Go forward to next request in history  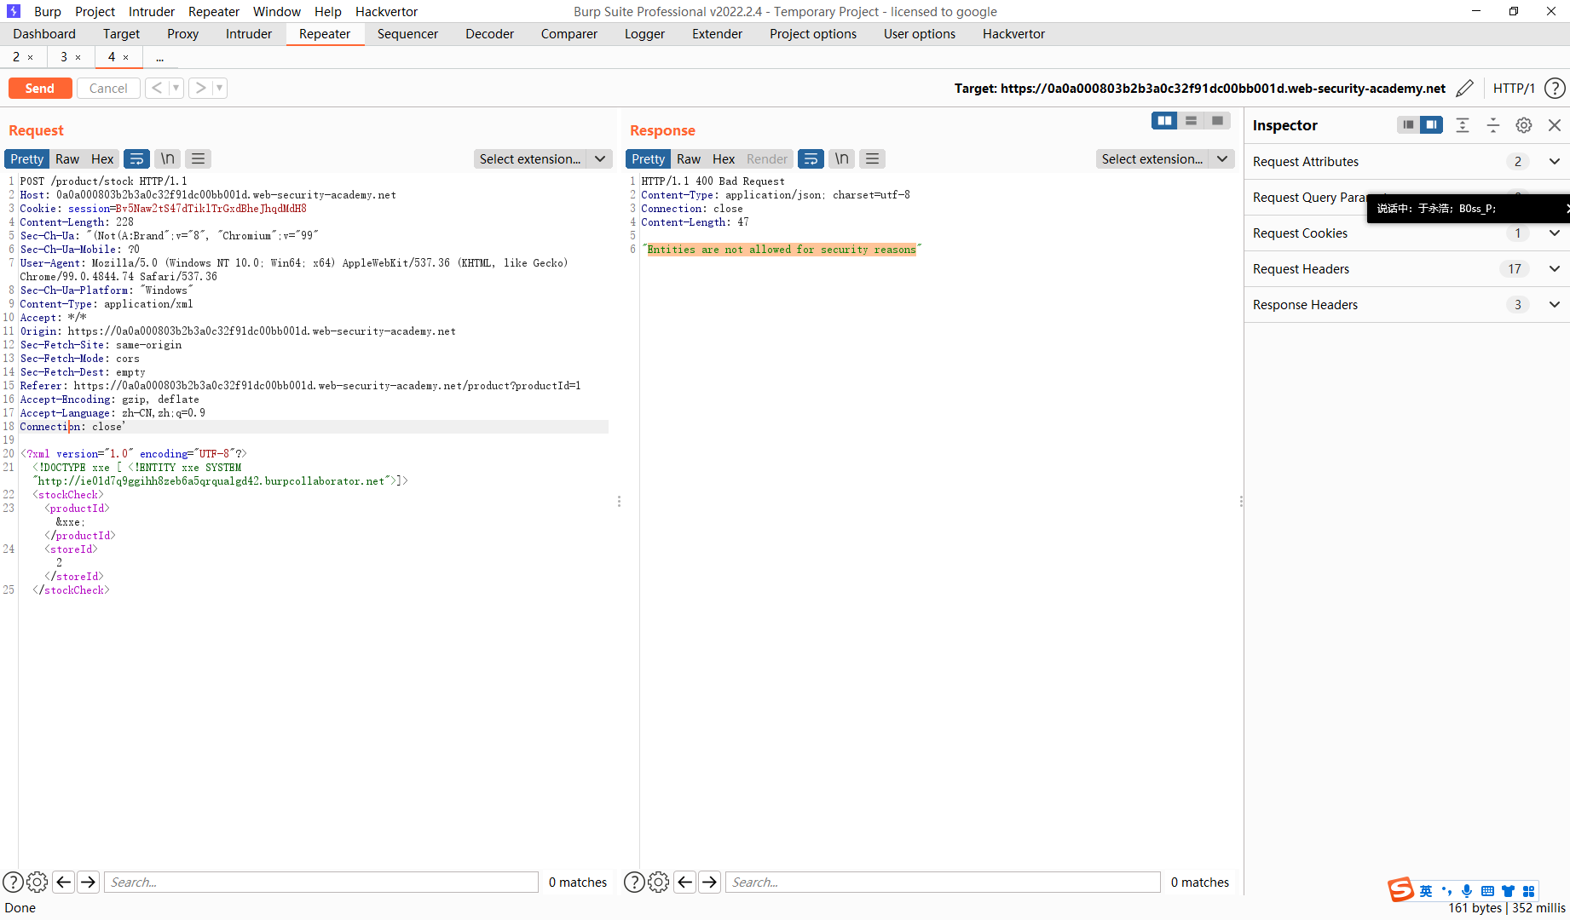click(x=200, y=88)
